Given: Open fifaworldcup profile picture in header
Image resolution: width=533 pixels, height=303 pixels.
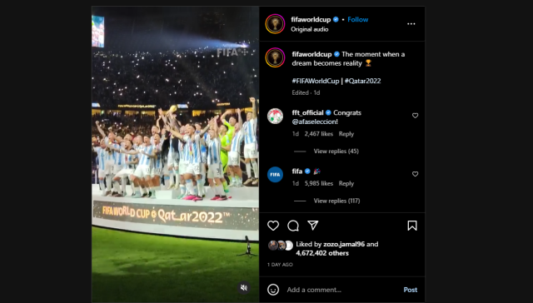Looking at the screenshot, I should click(x=275, y=24).
